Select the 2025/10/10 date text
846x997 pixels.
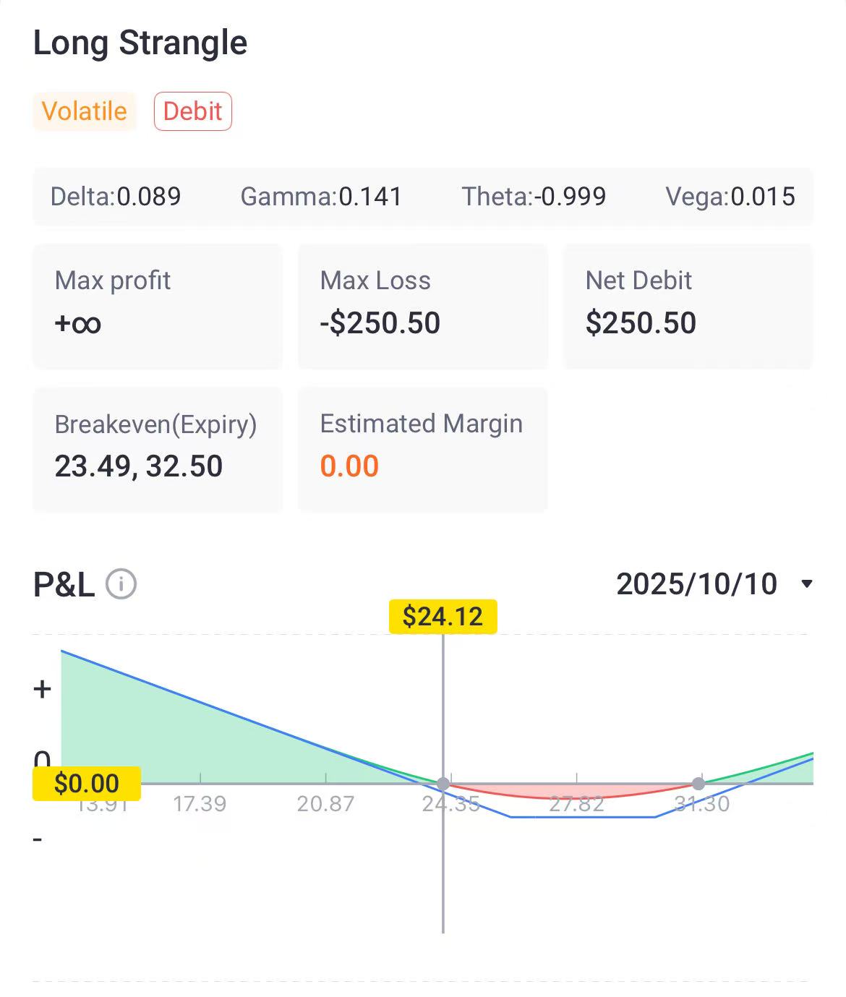click(x=696, y=584)
